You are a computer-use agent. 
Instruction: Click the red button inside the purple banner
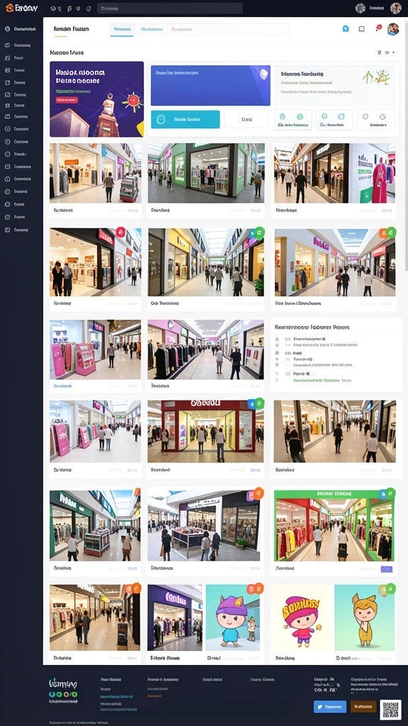pyautogui.click(x=67, y=99)
